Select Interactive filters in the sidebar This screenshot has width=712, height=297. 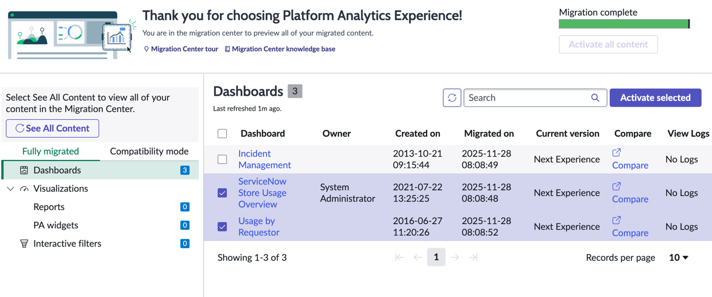(67, 244)
